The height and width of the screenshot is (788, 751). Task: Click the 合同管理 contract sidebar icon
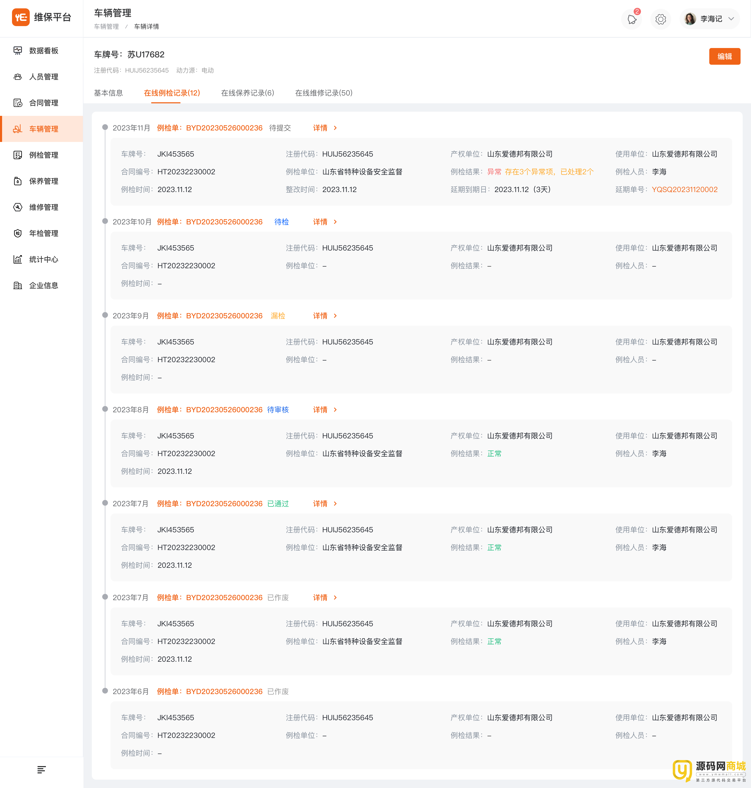(x=18, y=103)
